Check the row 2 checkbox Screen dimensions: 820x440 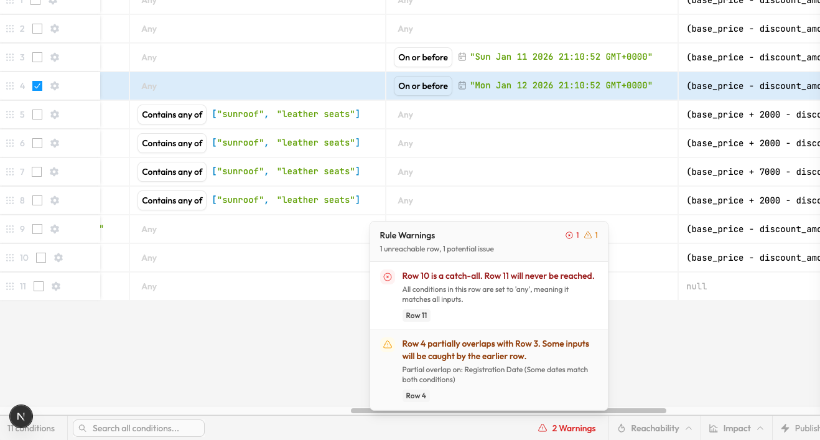(x=37, y=29)
